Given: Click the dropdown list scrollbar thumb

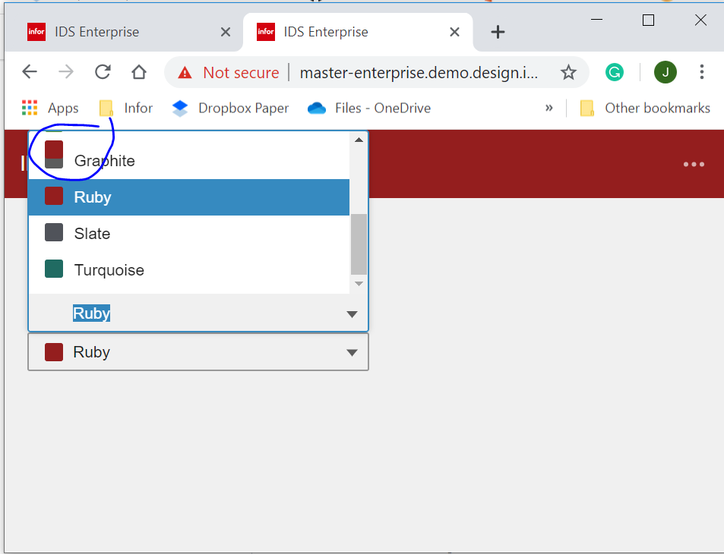Looking at the screenshot, I should tap(359, 244).
